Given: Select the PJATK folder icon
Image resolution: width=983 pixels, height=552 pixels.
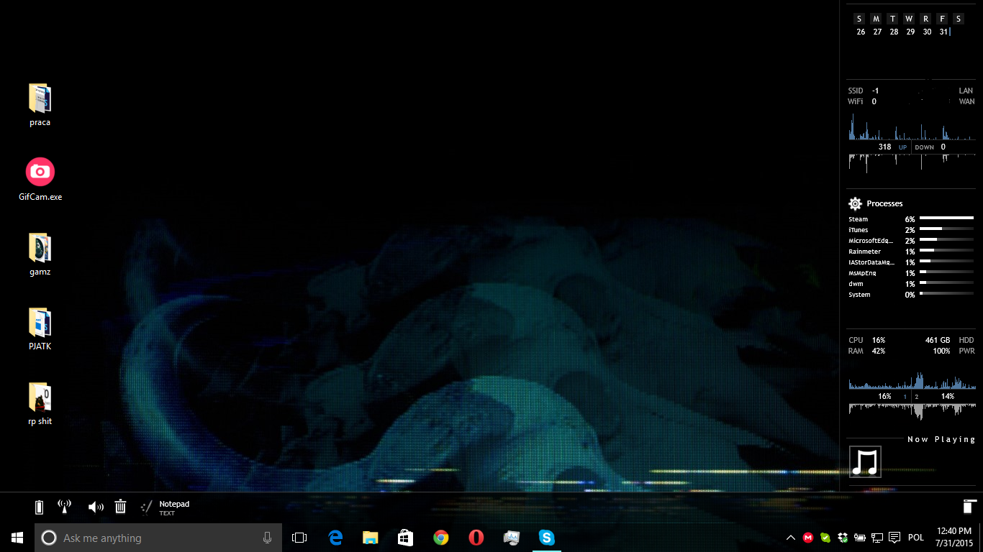Looking at the screenshot, I should tap(40, 329).
